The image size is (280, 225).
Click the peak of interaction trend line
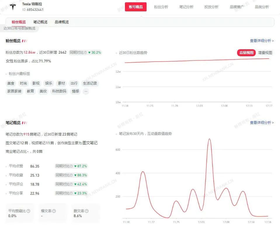tap(209, 139)
